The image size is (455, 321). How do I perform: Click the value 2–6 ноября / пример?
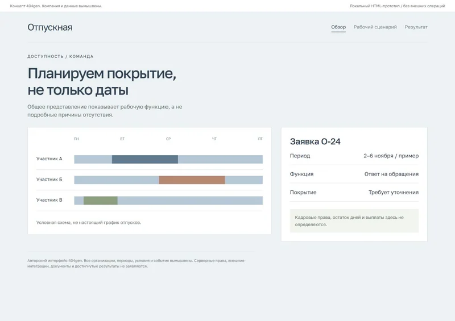tap(391, 156)
